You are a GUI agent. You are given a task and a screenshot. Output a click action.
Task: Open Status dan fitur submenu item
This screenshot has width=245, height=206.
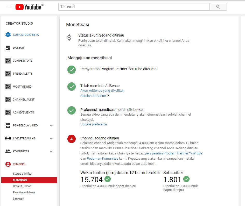pyautogui.click(x=23, y=174)
